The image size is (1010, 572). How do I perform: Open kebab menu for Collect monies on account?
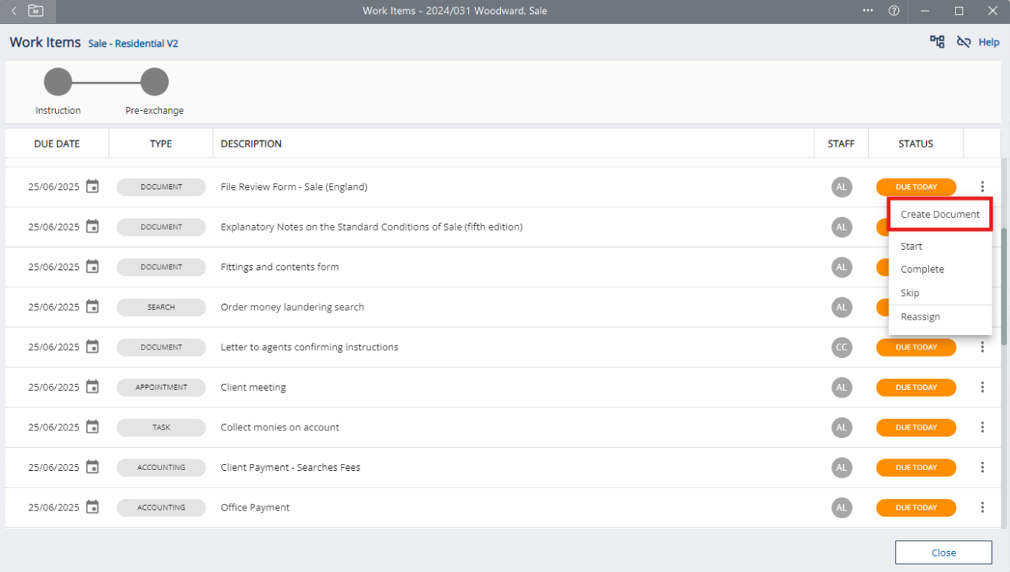coord(982,427)
